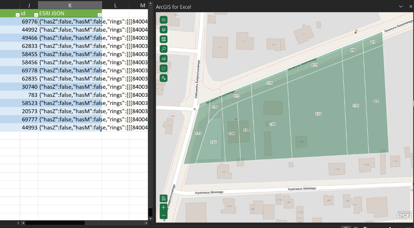414x228 pixels.
Task: Open the user settings icon
Action: coord(164,78)
